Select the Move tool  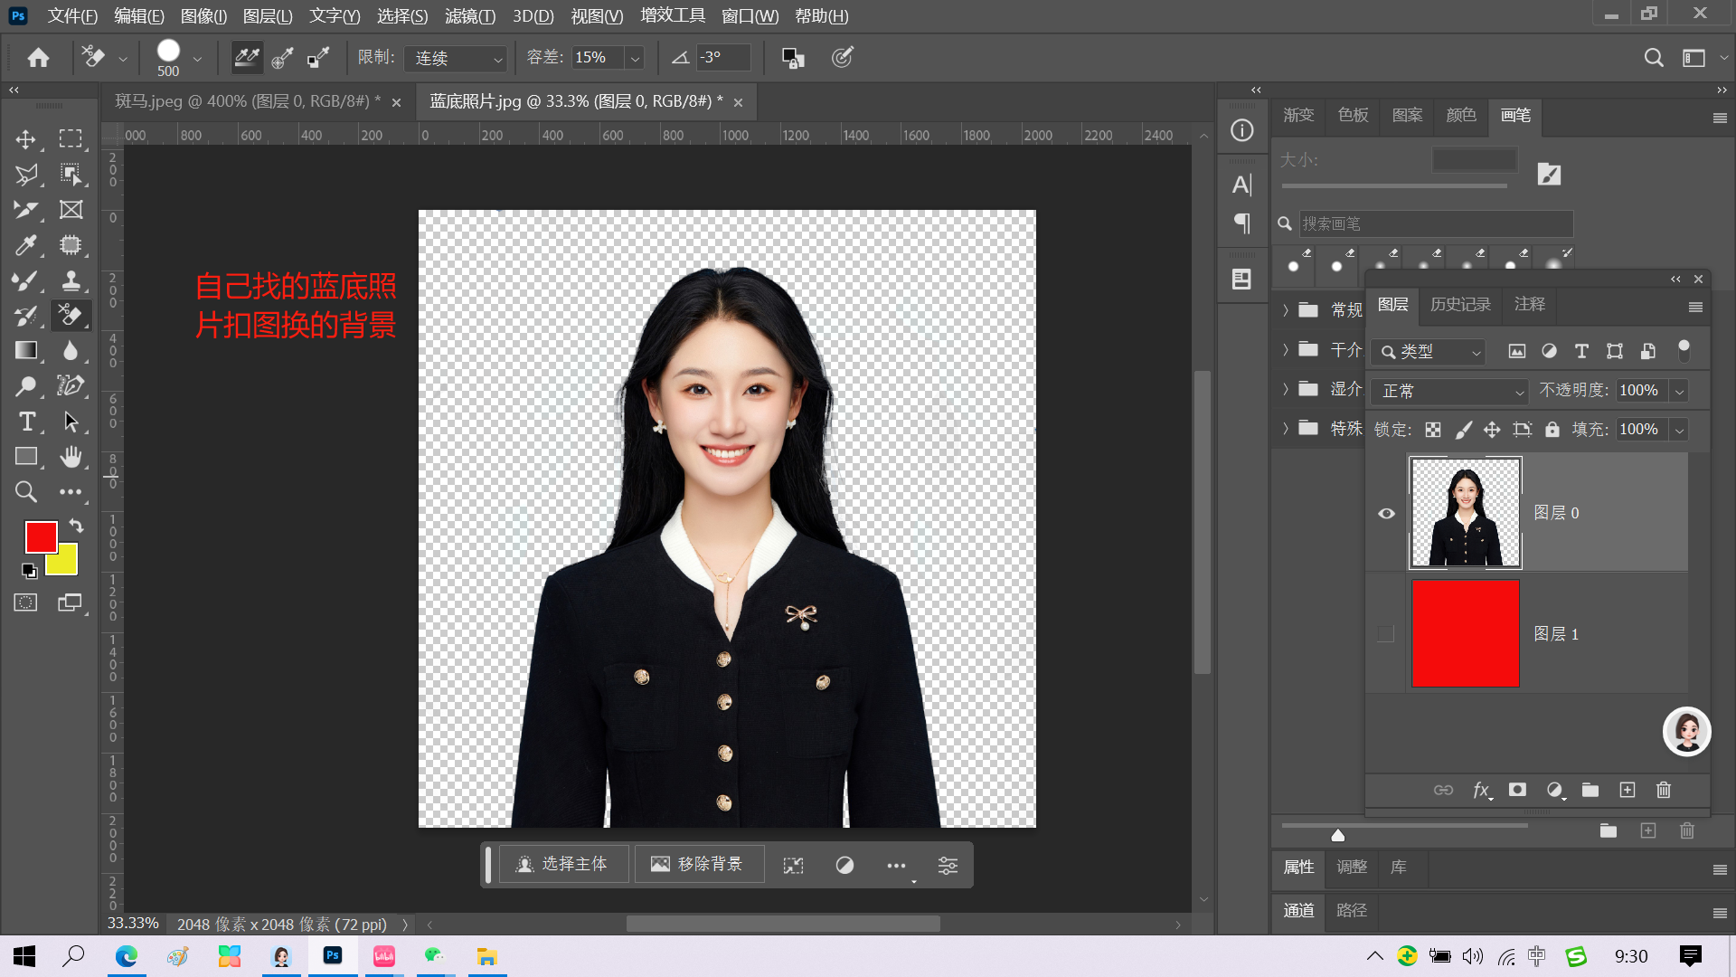coord(25,139)
